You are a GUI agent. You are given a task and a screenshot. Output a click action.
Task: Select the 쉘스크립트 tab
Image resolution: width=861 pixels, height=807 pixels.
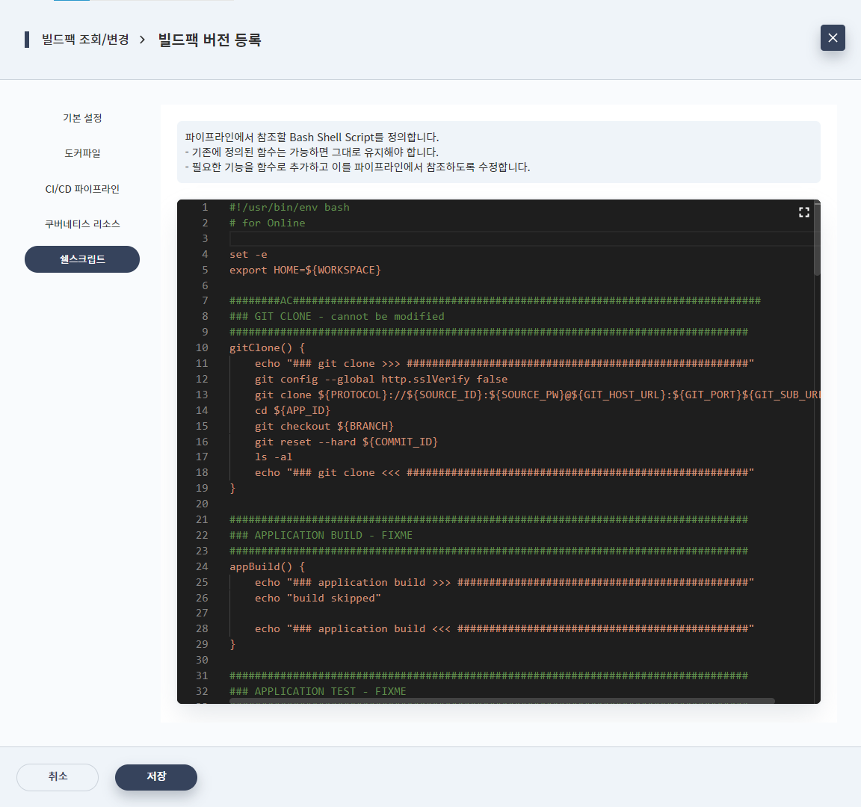pyautogui.click(x=82, y=259)
